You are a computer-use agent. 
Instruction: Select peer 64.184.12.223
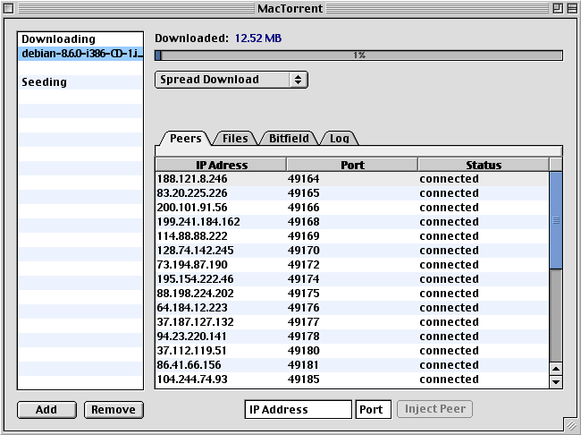click(x=352, y=308)
